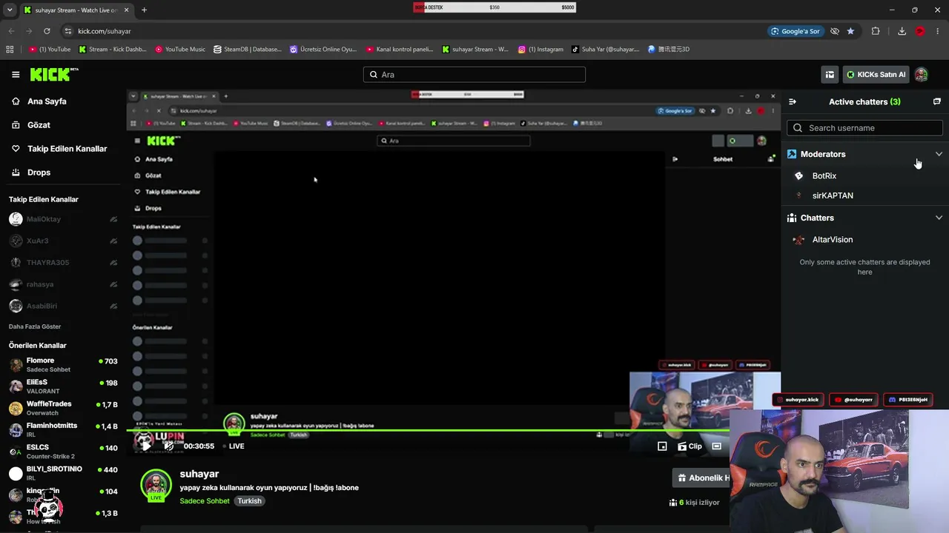Open Sadece Sohbet category link
The width and height of the screenshot is (949, 533).
(x=205, y=501)
